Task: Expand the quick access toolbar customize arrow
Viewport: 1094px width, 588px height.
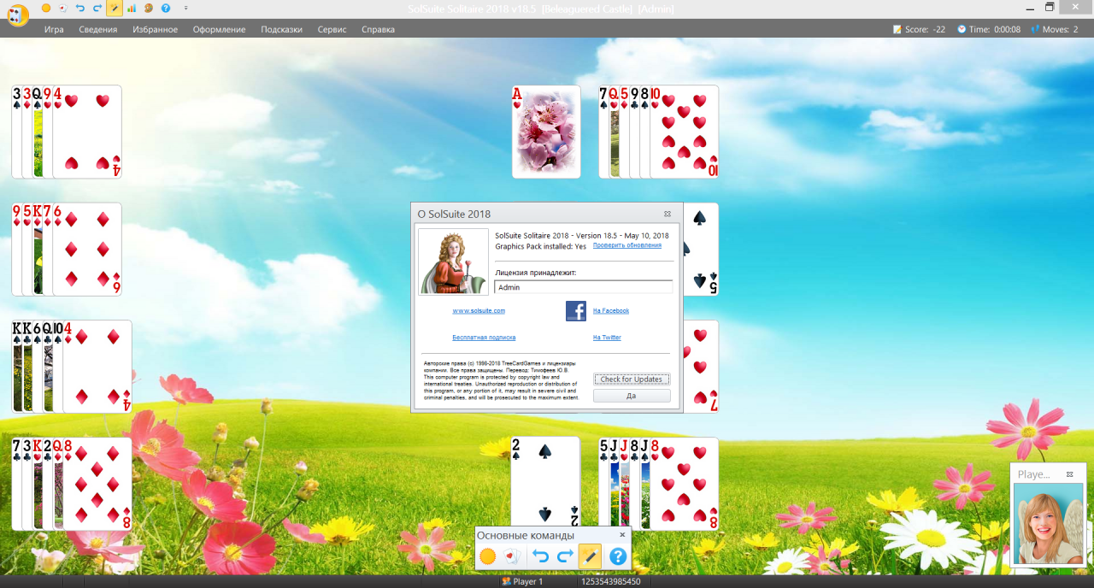Action: (x=186, y=8)
